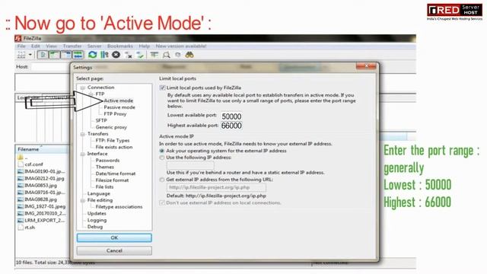Select 'Passive mode' in settings tree
The height and width of the screenshot is (274, 487).
click(119, 107)
